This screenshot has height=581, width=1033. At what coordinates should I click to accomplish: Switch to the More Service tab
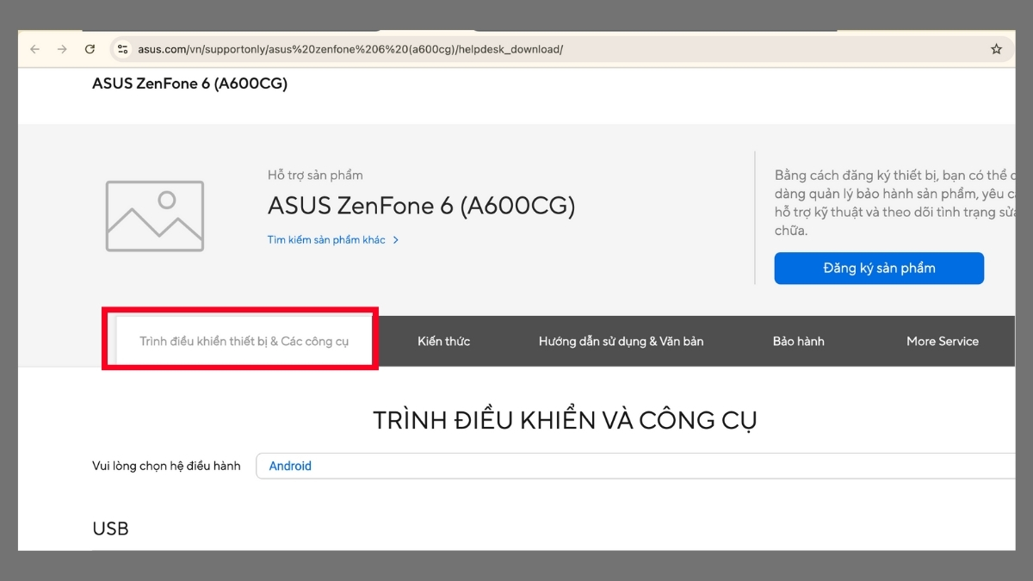pos(943,341)
